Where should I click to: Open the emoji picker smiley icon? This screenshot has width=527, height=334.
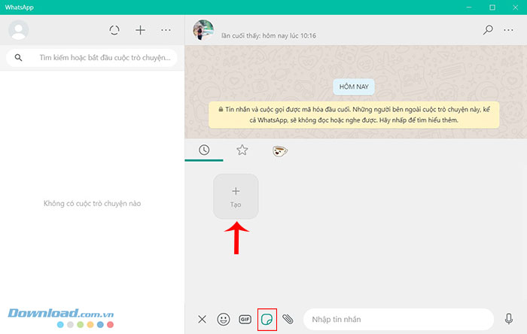coord(223,319)
